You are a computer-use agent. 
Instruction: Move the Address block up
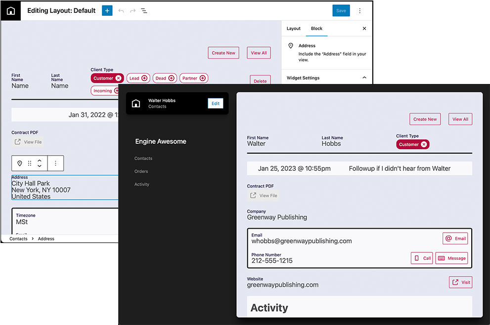40,161
